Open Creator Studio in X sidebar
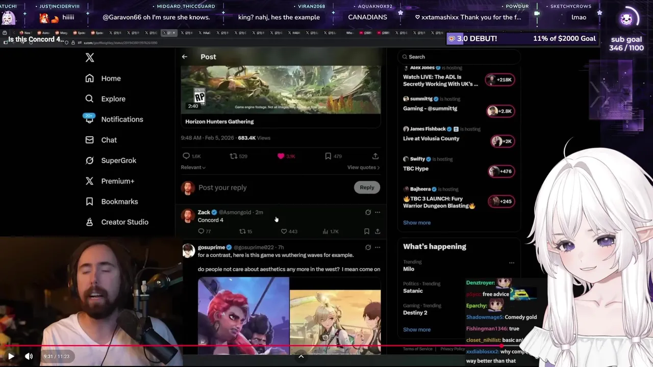 coord(117,222)
